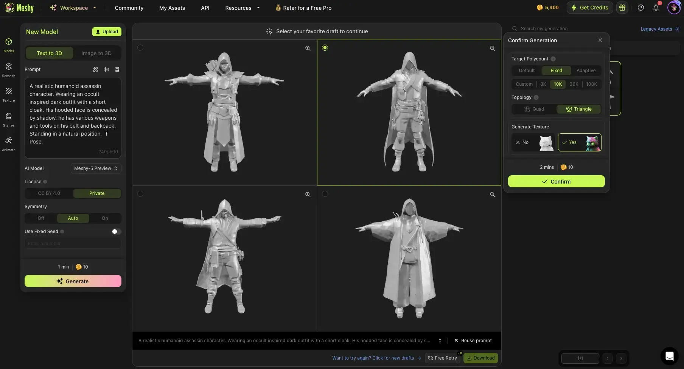Open the Stylize panel
The width and height of the screenshot is (684, 369).
click(x=8, y=119)
